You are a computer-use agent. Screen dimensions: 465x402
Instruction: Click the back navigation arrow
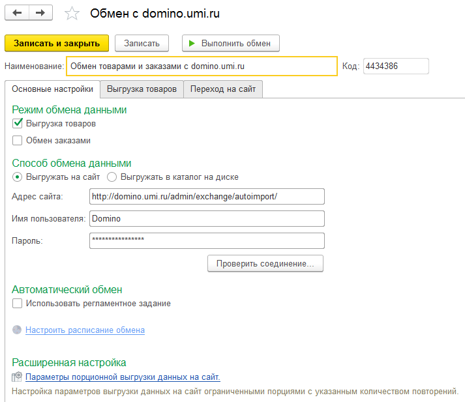pos(17,13)
